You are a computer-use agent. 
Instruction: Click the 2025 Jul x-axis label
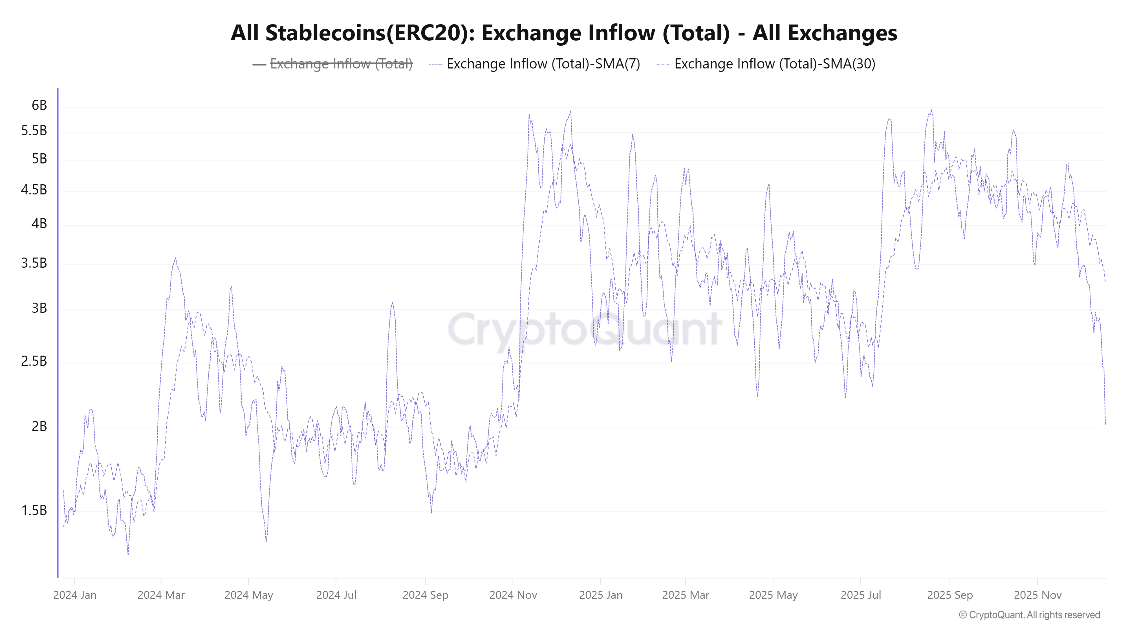(x=860, y=595)
